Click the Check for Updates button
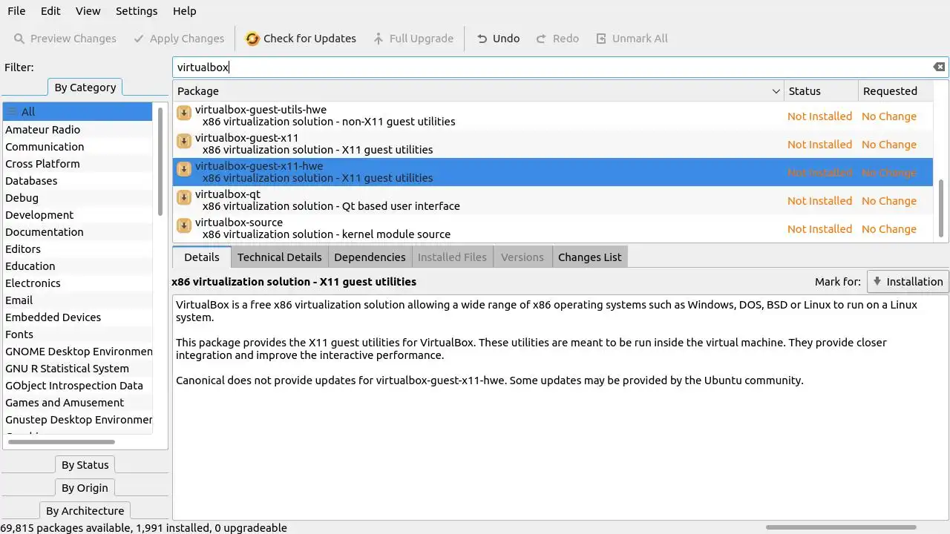Viewport: 950px width, 534px height. point(301,39)
